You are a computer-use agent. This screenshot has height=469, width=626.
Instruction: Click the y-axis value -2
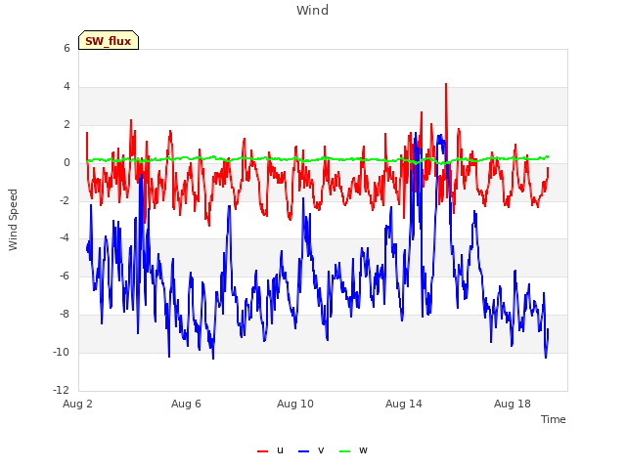coord(65,200)
